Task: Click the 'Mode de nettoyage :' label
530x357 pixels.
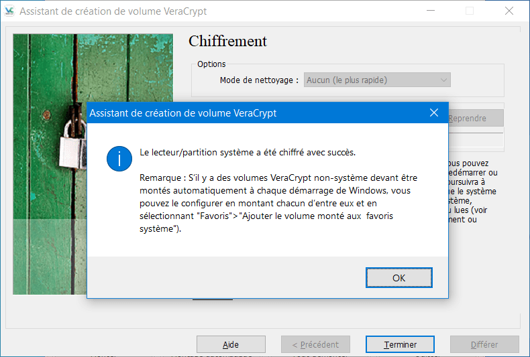Action: click(x=259, y=80)
